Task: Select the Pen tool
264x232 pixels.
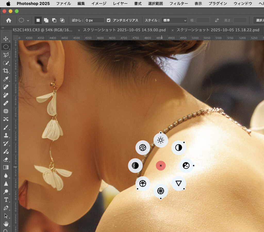Action: 6,208
